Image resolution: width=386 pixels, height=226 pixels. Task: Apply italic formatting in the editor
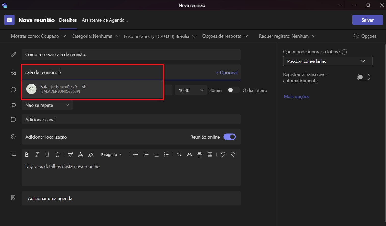(x=37, y=155)
